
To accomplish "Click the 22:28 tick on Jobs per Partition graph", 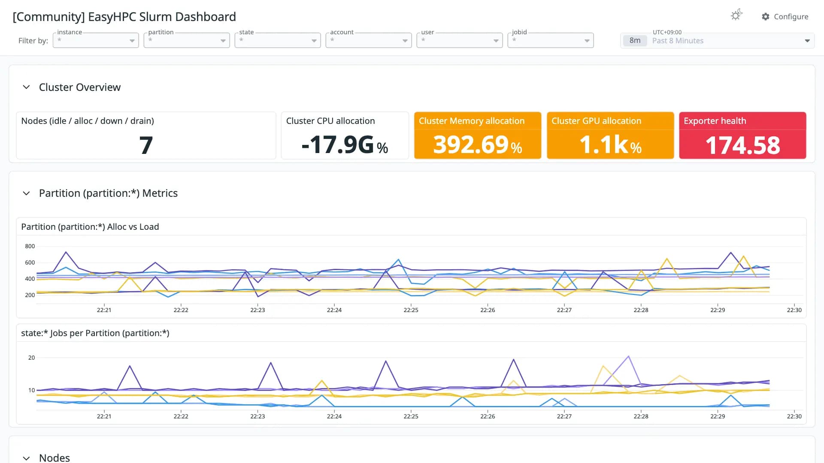I will click(641, 416).
